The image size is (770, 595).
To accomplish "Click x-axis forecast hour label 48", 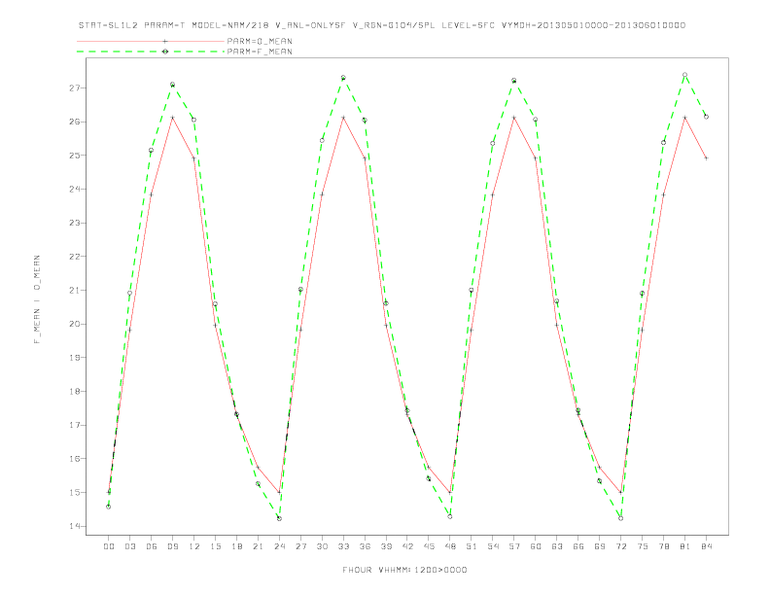I will click(x=450, y=546).
